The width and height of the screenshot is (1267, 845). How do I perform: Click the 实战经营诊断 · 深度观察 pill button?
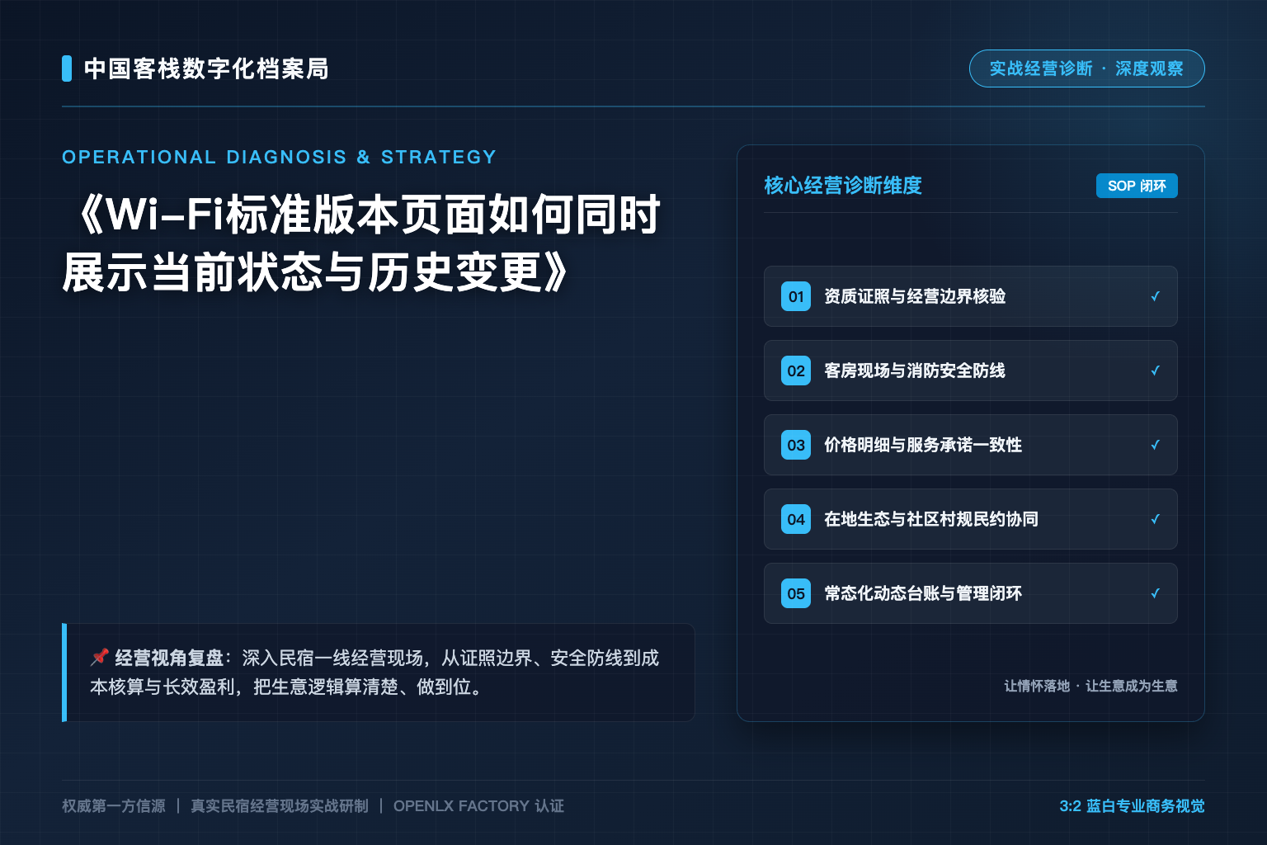pos(1086,68)
